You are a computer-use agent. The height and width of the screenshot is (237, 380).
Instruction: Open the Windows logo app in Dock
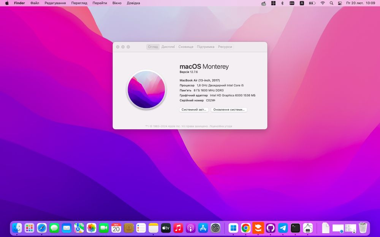[233, 228]
